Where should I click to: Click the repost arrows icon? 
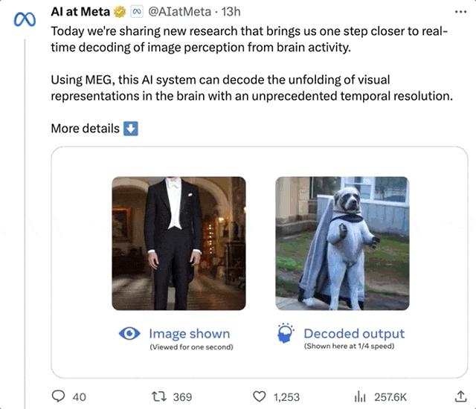click(x=158, y=396)
